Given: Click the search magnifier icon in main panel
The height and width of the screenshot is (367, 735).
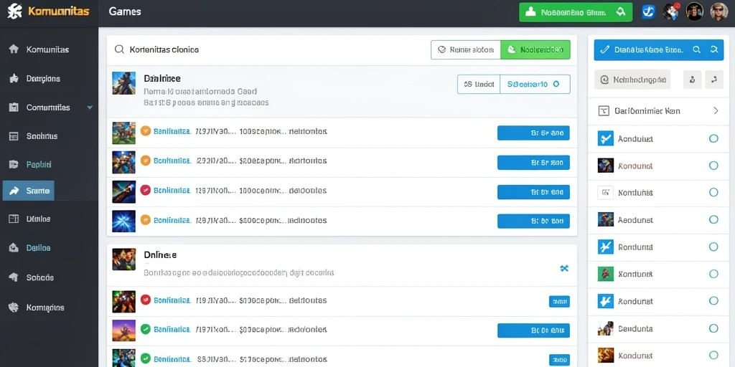Looking at the screenshot, I should (x=120, y=49).
